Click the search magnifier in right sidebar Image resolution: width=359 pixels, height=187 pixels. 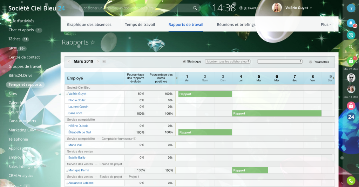(x=351, y=47)
